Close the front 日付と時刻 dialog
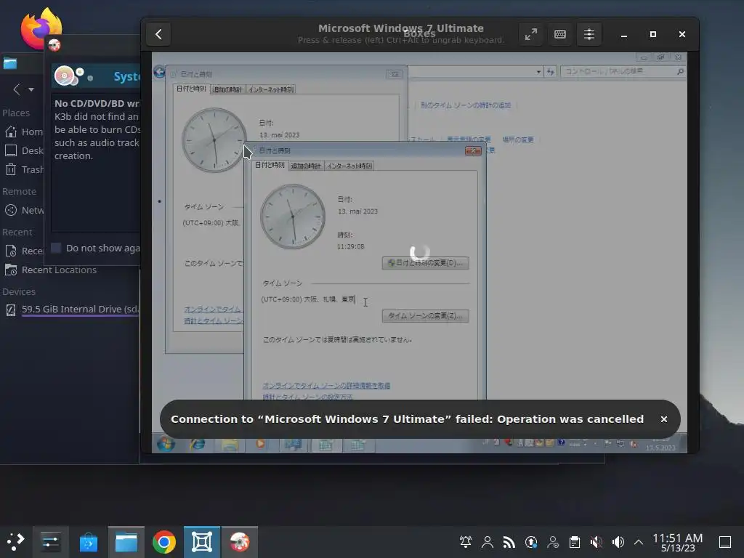 [473, 151]
